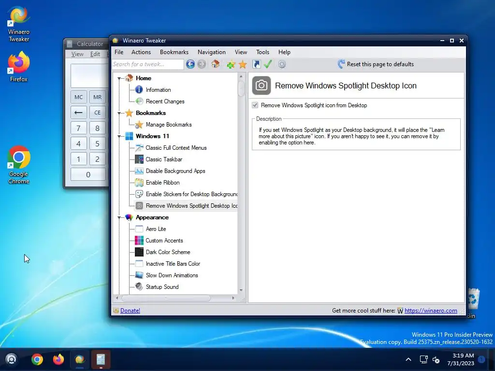Click the camera icon in the page header

tap(262, 86)
